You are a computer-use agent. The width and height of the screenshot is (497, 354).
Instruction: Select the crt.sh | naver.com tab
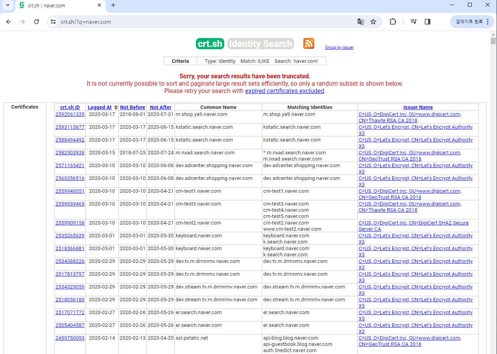60,6
